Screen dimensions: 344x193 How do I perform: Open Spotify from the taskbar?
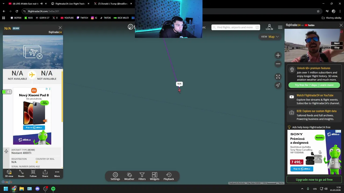click(53, 189)
